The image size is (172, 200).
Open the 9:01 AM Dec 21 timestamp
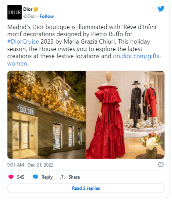(x=30, y=165)
